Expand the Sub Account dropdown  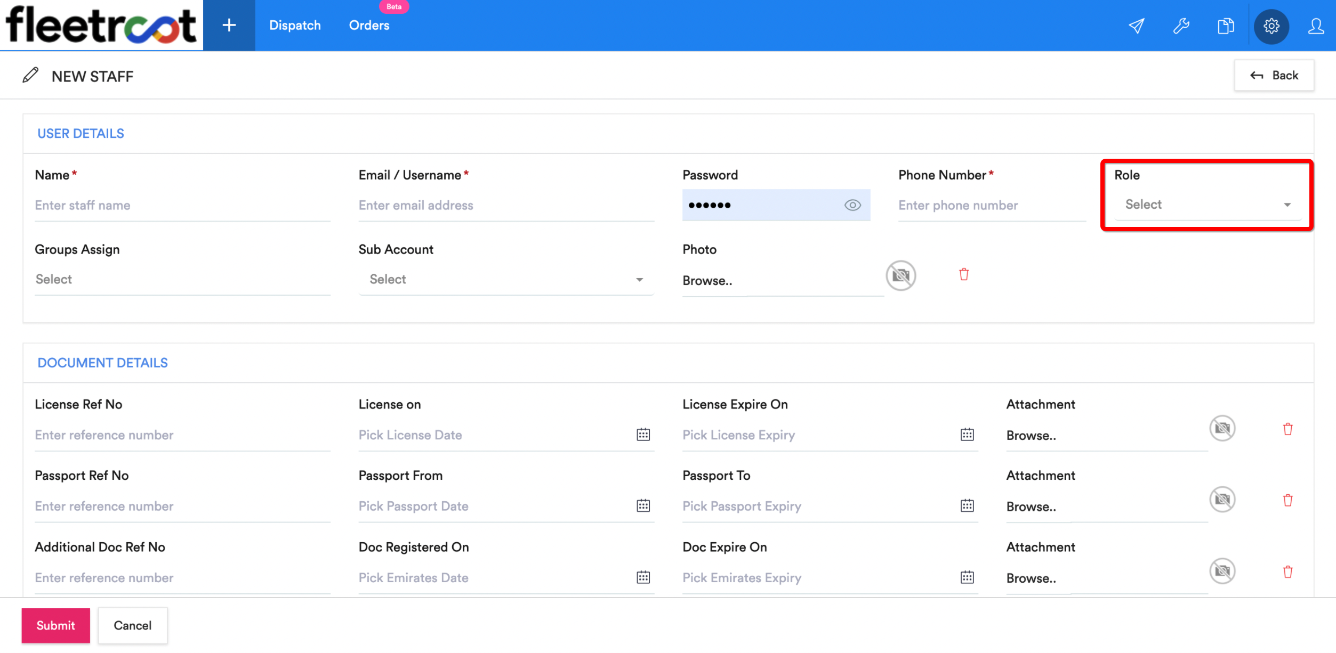[506, 280]
